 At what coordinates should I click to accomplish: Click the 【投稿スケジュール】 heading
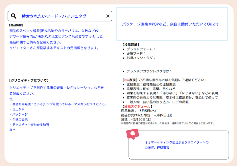coord(137,106)
